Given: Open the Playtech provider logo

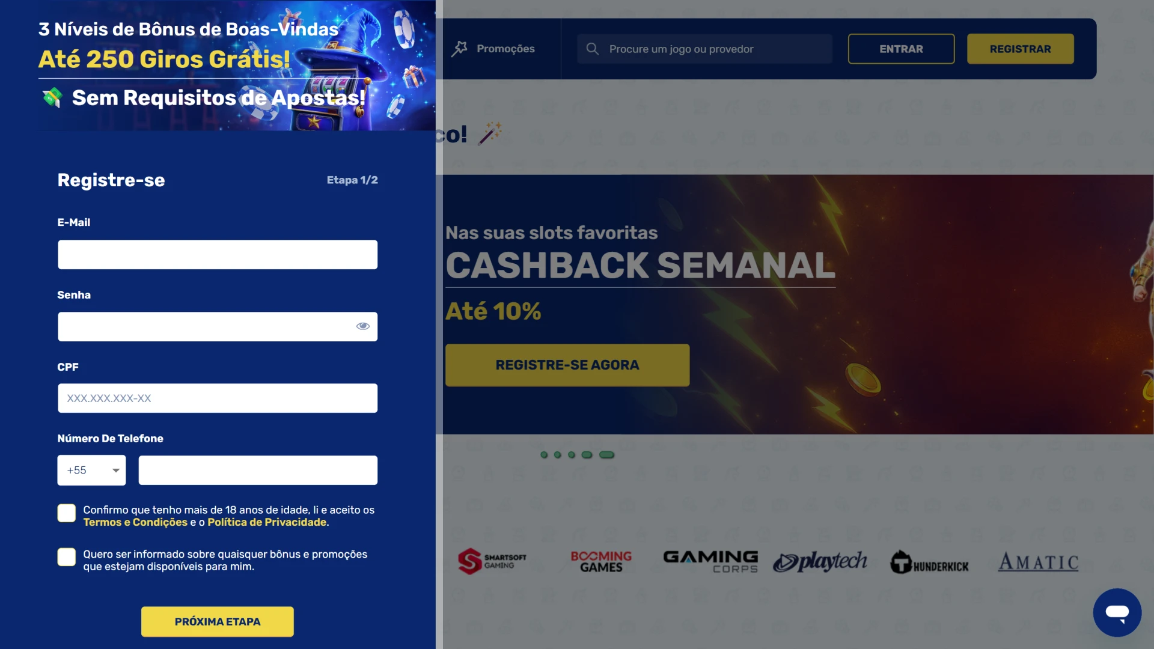Looking at the screenshot, I should point(820,561).
